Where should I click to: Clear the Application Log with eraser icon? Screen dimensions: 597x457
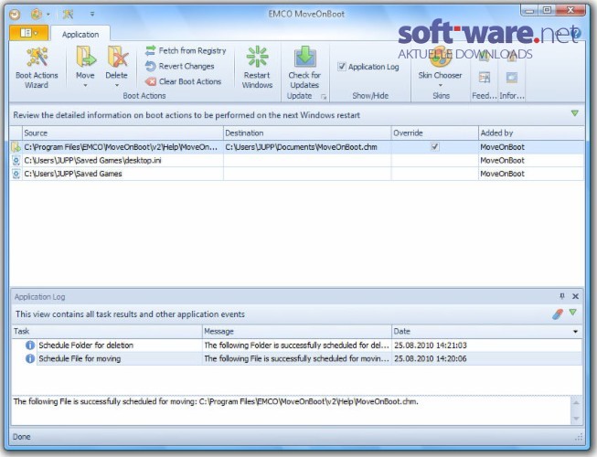pos(558,314)
